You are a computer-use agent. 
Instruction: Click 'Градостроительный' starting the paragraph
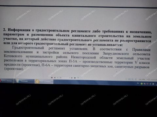tap(28, 48)
